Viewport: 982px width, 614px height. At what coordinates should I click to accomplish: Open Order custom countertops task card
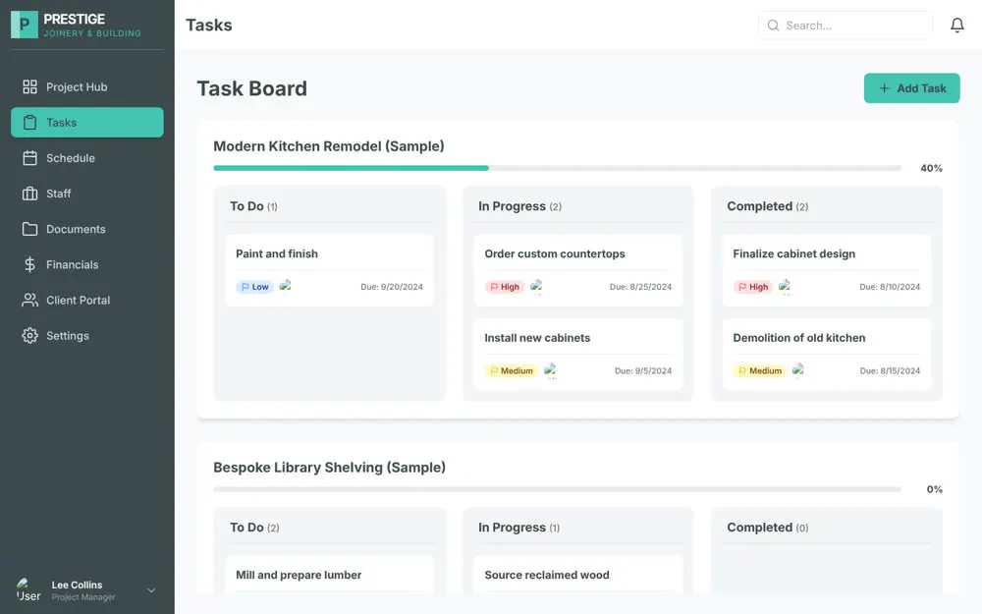click(578, 270)
